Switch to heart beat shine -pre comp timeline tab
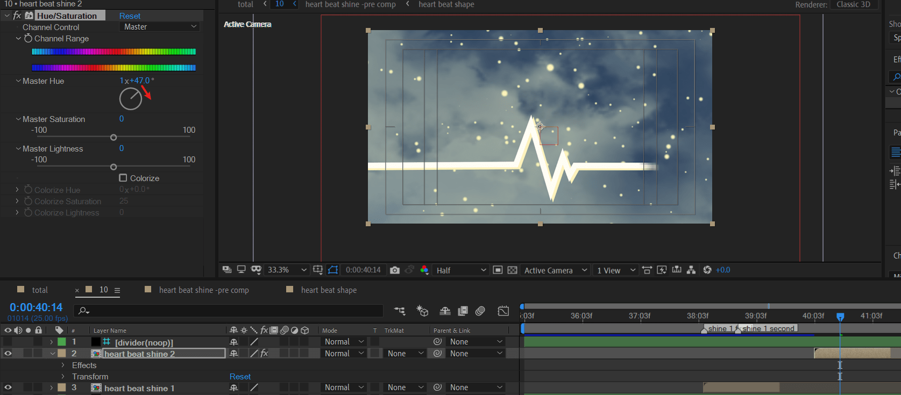Image resolution: width=901 pixels, height=395 pixels. coord(204,290)
